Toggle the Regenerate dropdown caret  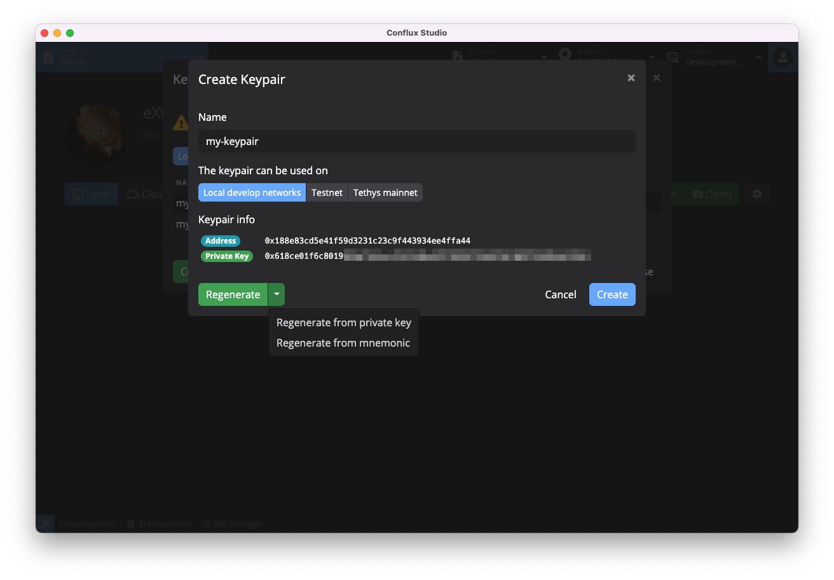coord(277,294)
